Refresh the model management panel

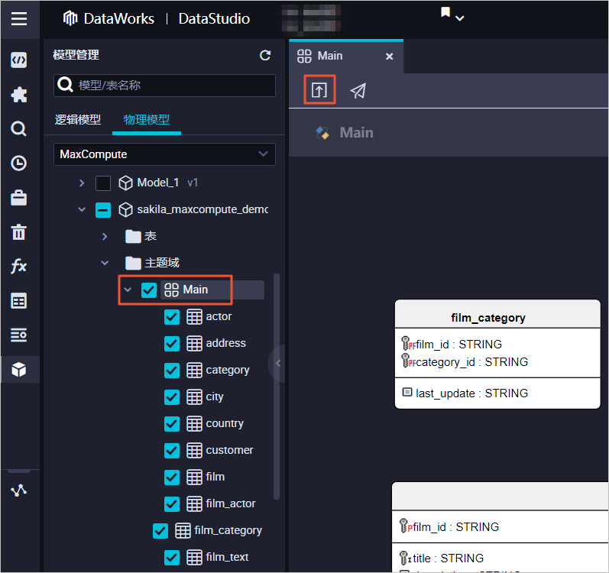coord(265,55)
